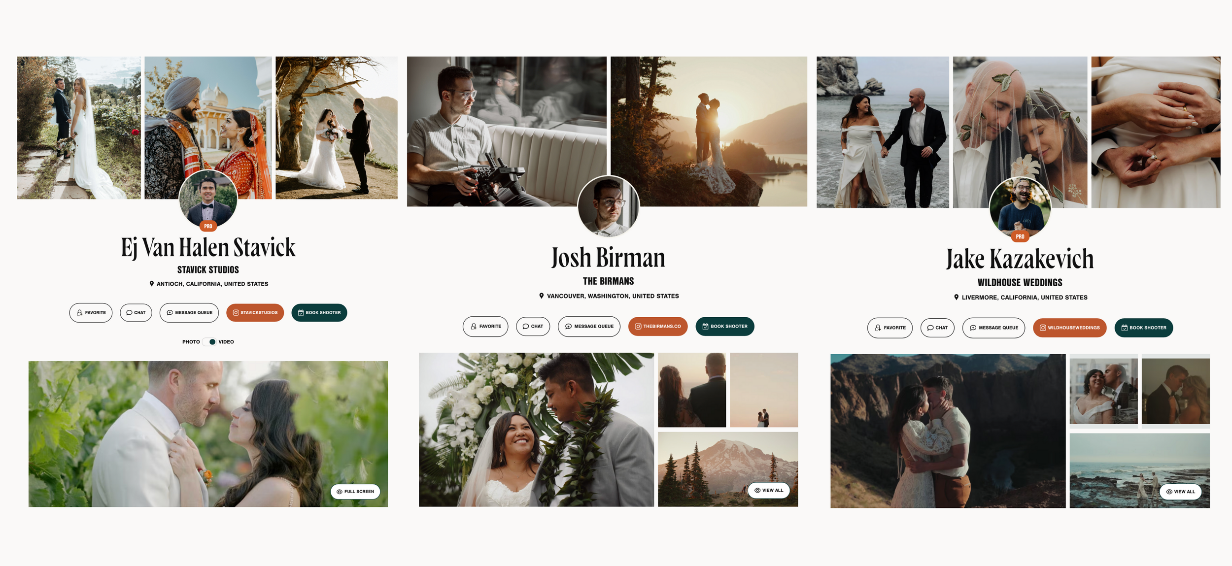Start a chat with Jake Kazakevich
The height and width of the screenshot is (566, 1232).
click(x=937, y=328)
